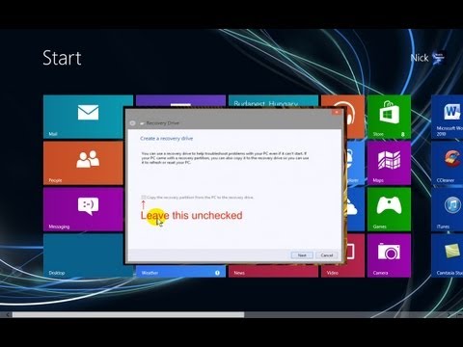This screenshot has width=463, height=347.
Task: Toggle copy recovery partition checkbox
Action: pos(144,197)
